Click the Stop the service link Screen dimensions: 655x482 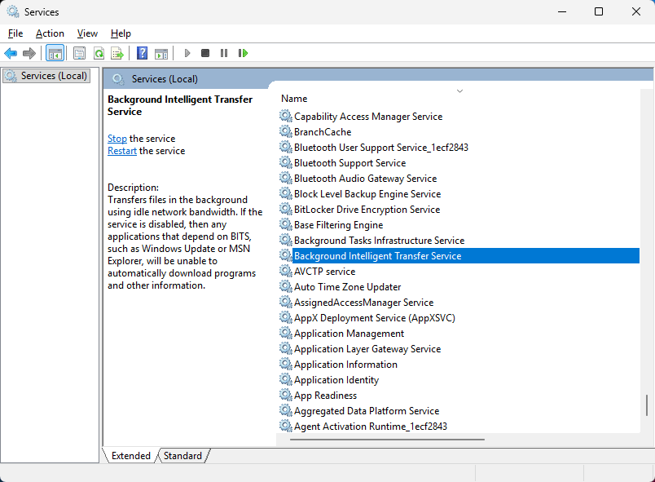(117, 139)
